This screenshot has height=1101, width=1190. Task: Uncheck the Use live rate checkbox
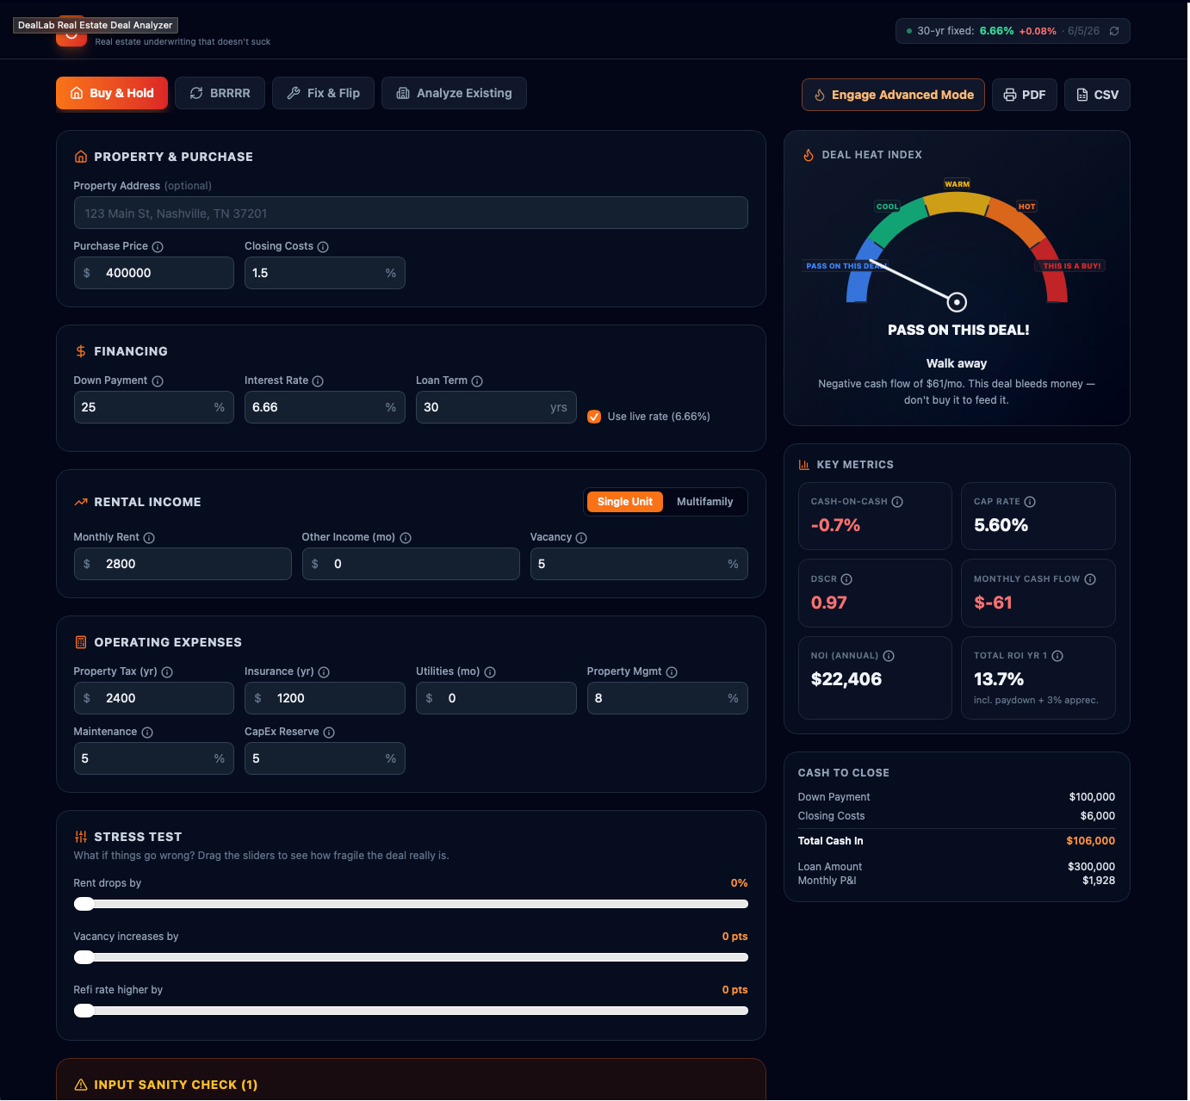(594, 417)
